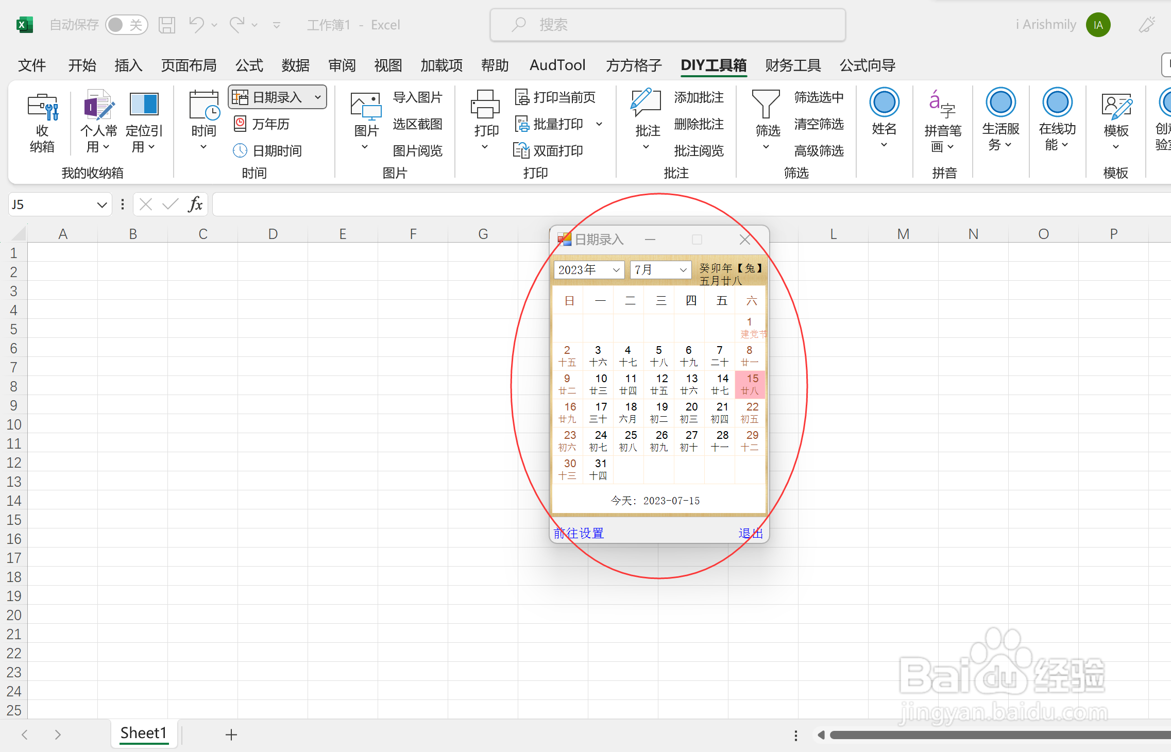The height and width of the screenshot is (752, 1171).
Task: Click the 时间 calendar-clock icon
Action: coord(204,106)
